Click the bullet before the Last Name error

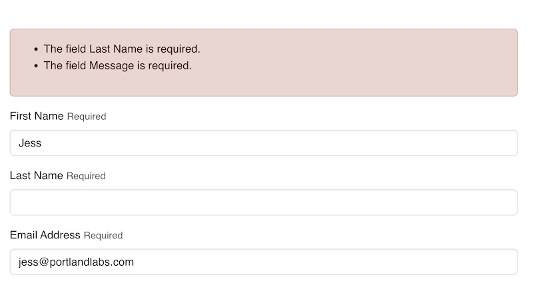coord(35,49)
